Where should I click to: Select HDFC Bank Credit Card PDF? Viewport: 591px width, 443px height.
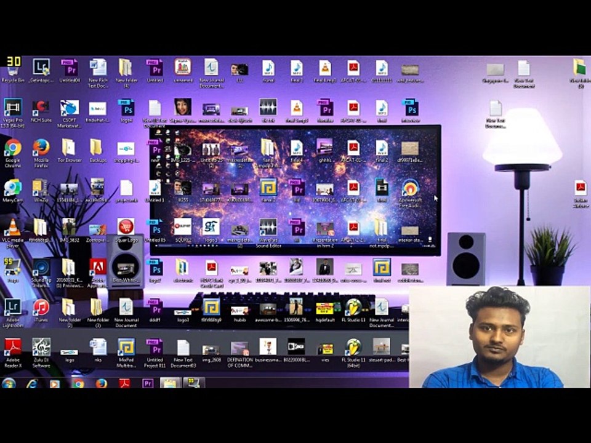tap(211, 273)
